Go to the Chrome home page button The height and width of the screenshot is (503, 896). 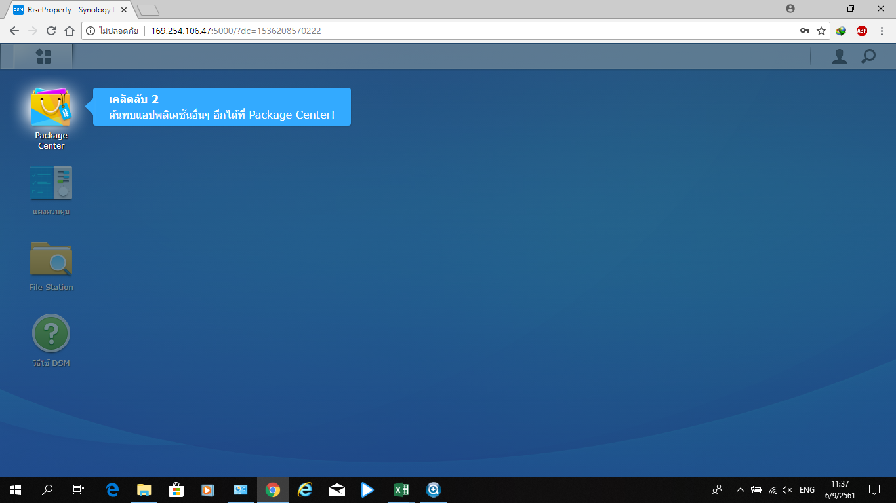click(70, 31)
